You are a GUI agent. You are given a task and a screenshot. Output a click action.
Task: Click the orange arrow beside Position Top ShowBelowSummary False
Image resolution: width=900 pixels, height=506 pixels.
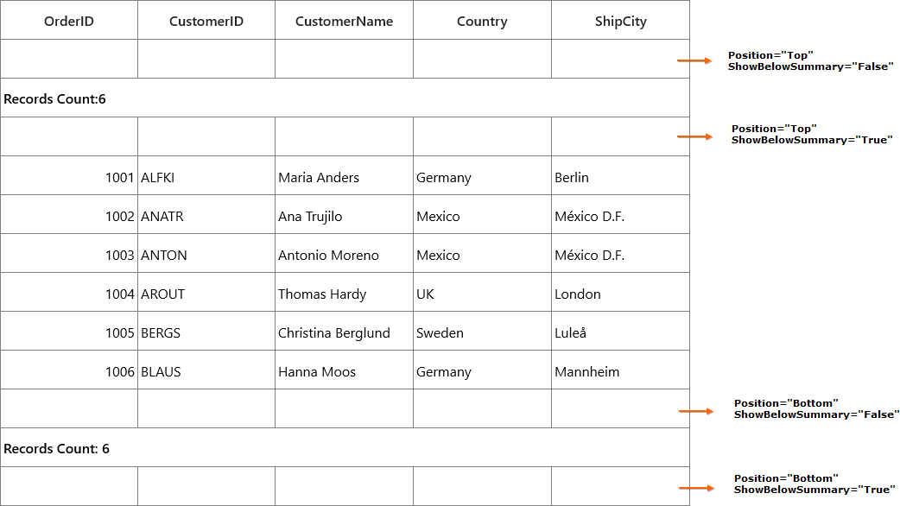pyautogui.click(x=694, y=60)
